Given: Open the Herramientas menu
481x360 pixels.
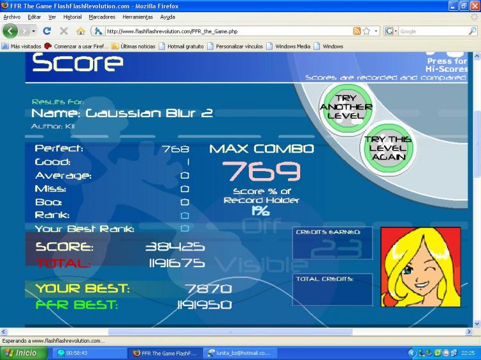Looking at the screenshot, I should 138,17.
